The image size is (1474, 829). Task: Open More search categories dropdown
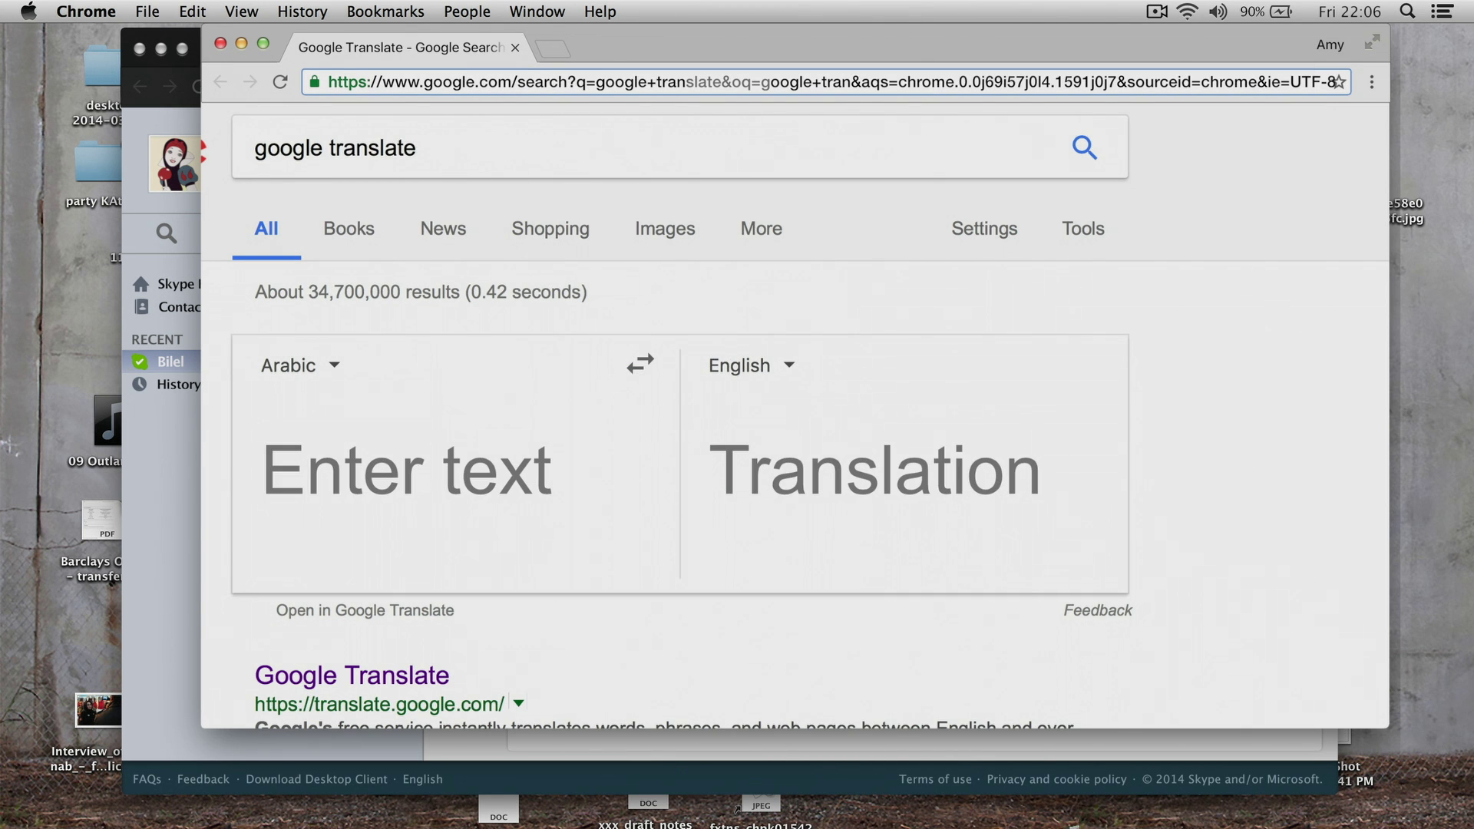coord(761,229)
